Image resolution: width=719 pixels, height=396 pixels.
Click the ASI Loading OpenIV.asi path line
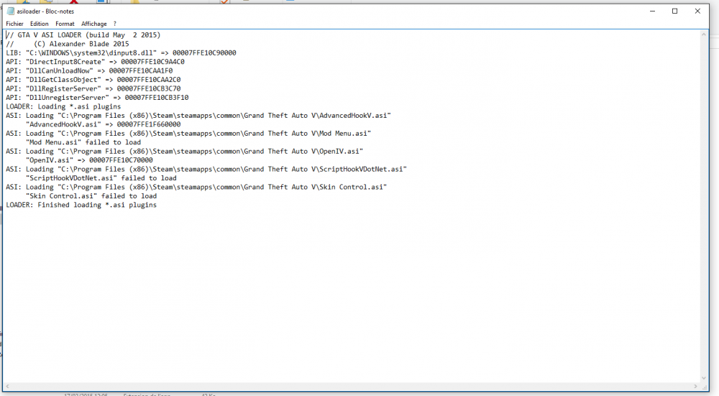[x=184, y=151]
